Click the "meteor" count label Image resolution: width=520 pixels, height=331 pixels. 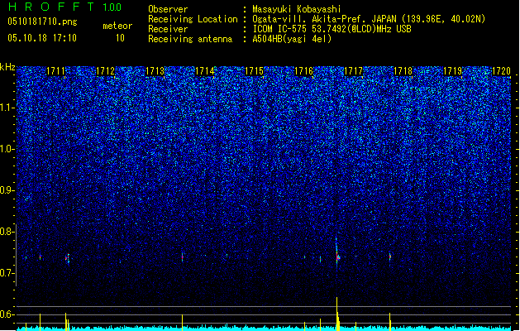coord(117,26)
